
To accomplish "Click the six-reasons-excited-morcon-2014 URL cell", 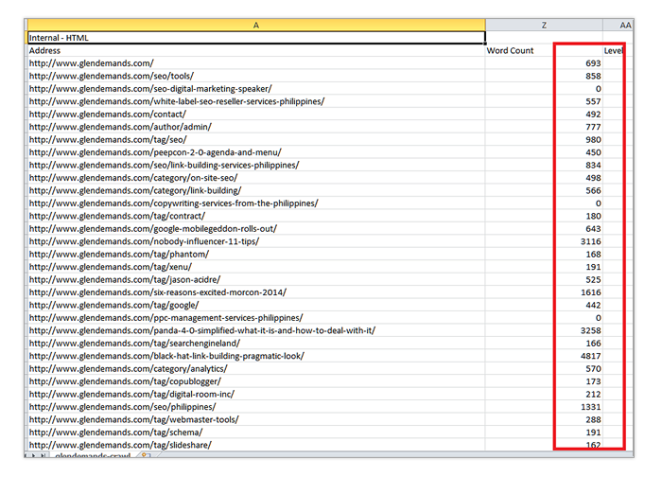I will click(256, 292).
